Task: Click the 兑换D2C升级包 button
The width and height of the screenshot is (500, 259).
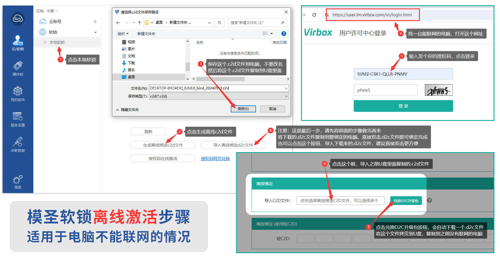Action: 406,201
